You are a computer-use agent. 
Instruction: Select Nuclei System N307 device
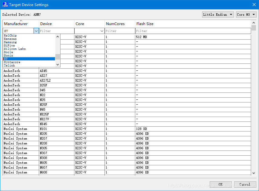(127, 153)
